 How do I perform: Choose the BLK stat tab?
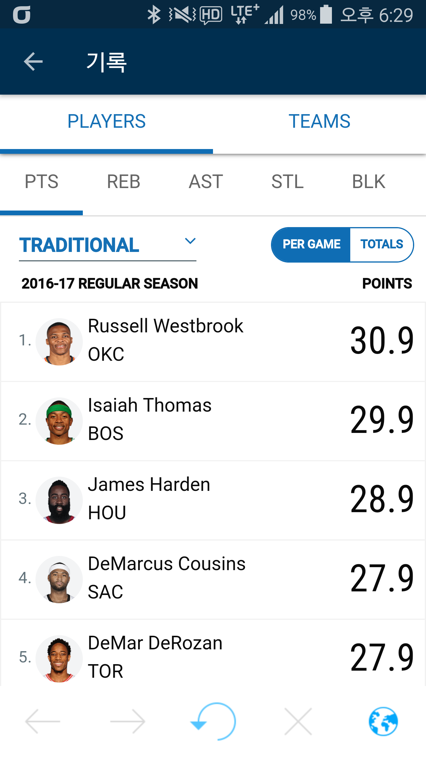369,182
